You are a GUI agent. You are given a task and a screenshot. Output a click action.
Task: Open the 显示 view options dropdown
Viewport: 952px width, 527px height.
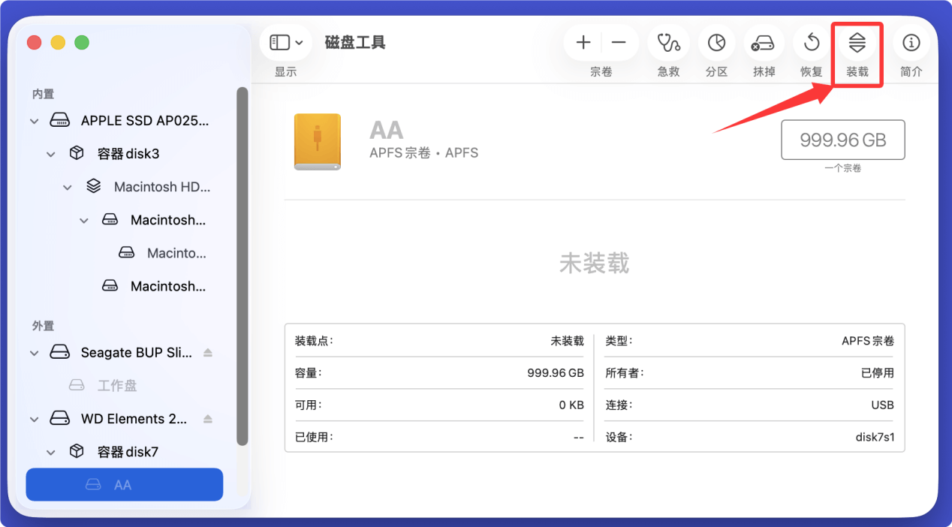(x=285, y=42)
